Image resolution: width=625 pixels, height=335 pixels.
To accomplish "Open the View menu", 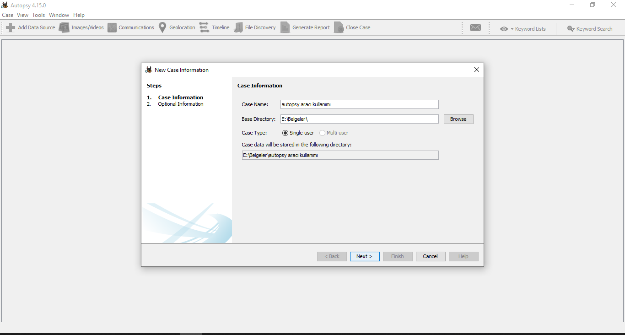I will click(x=23, y=15).
